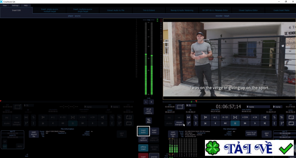
Task: Switch to the Trim & Extend tab
Action: (149, 10)
